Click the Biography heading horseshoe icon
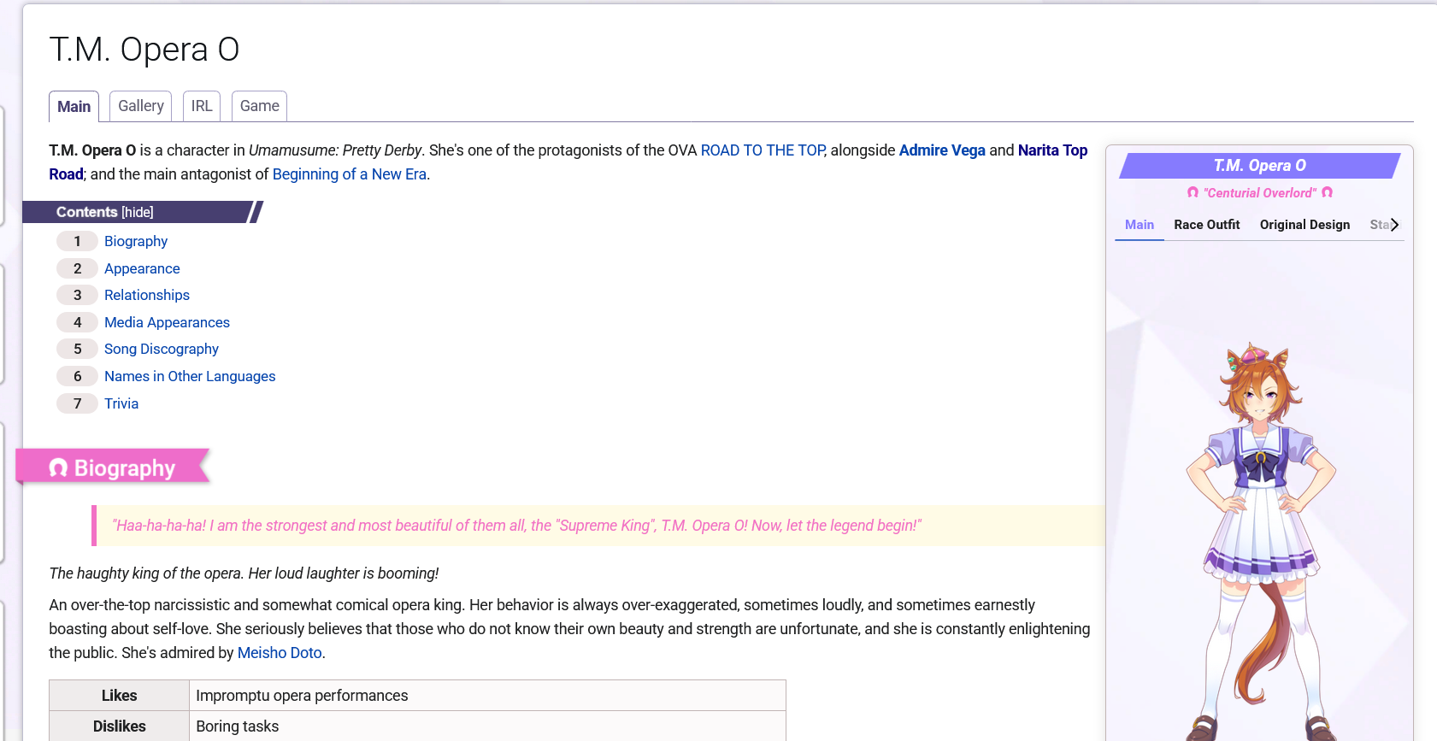This screenshot has width=1437, height=741. click(x=58, y=468)
